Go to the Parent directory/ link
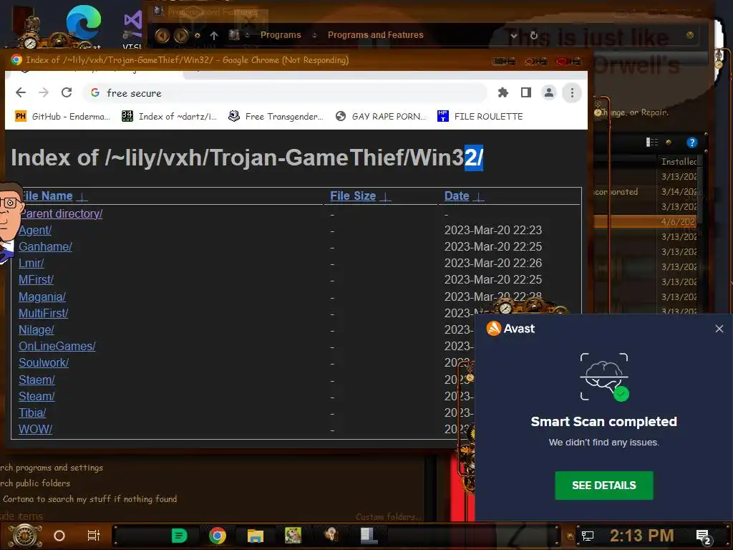 pos(61,213)
